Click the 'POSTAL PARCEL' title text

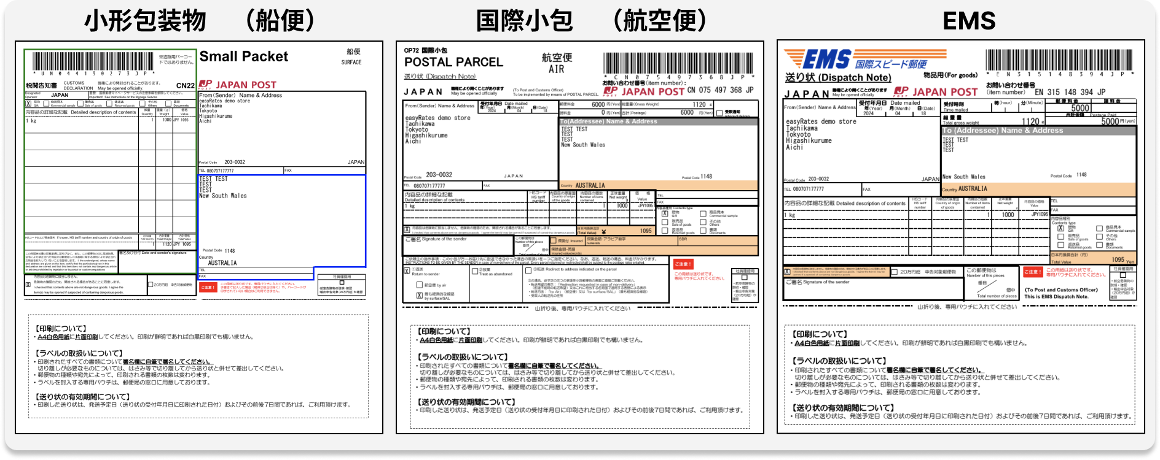coord(453,62)
